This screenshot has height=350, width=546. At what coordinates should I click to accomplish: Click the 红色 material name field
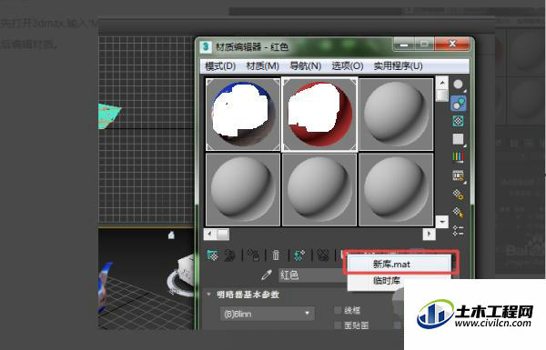(x=313, y=275)
